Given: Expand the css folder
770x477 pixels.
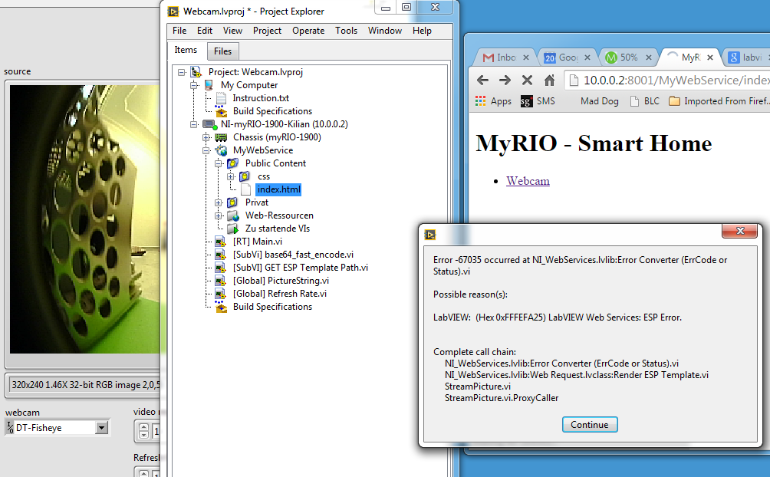Looking at the screenshot, I should tap(231, 176).
